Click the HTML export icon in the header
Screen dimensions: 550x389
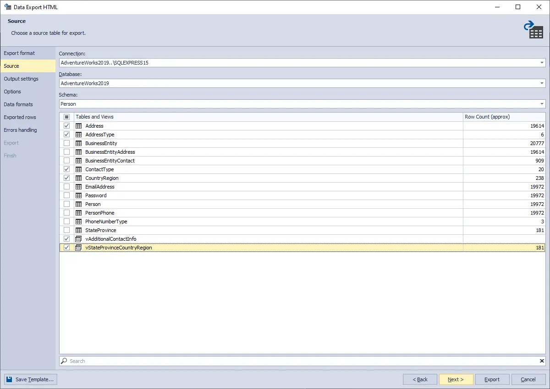click(534, 28)
